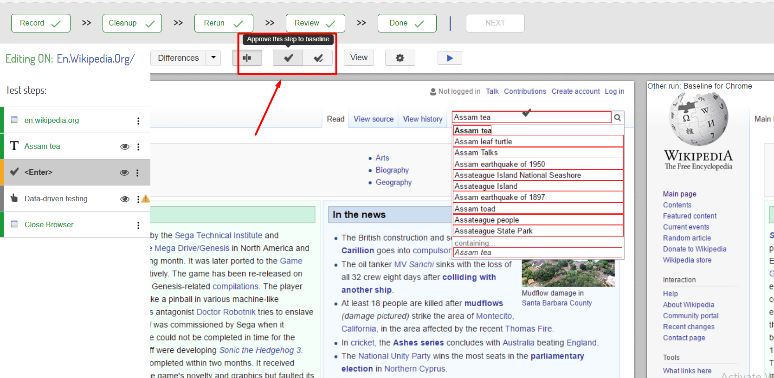
Task: Click mudflow damage thumbnail image
Action: pos(568,273)
